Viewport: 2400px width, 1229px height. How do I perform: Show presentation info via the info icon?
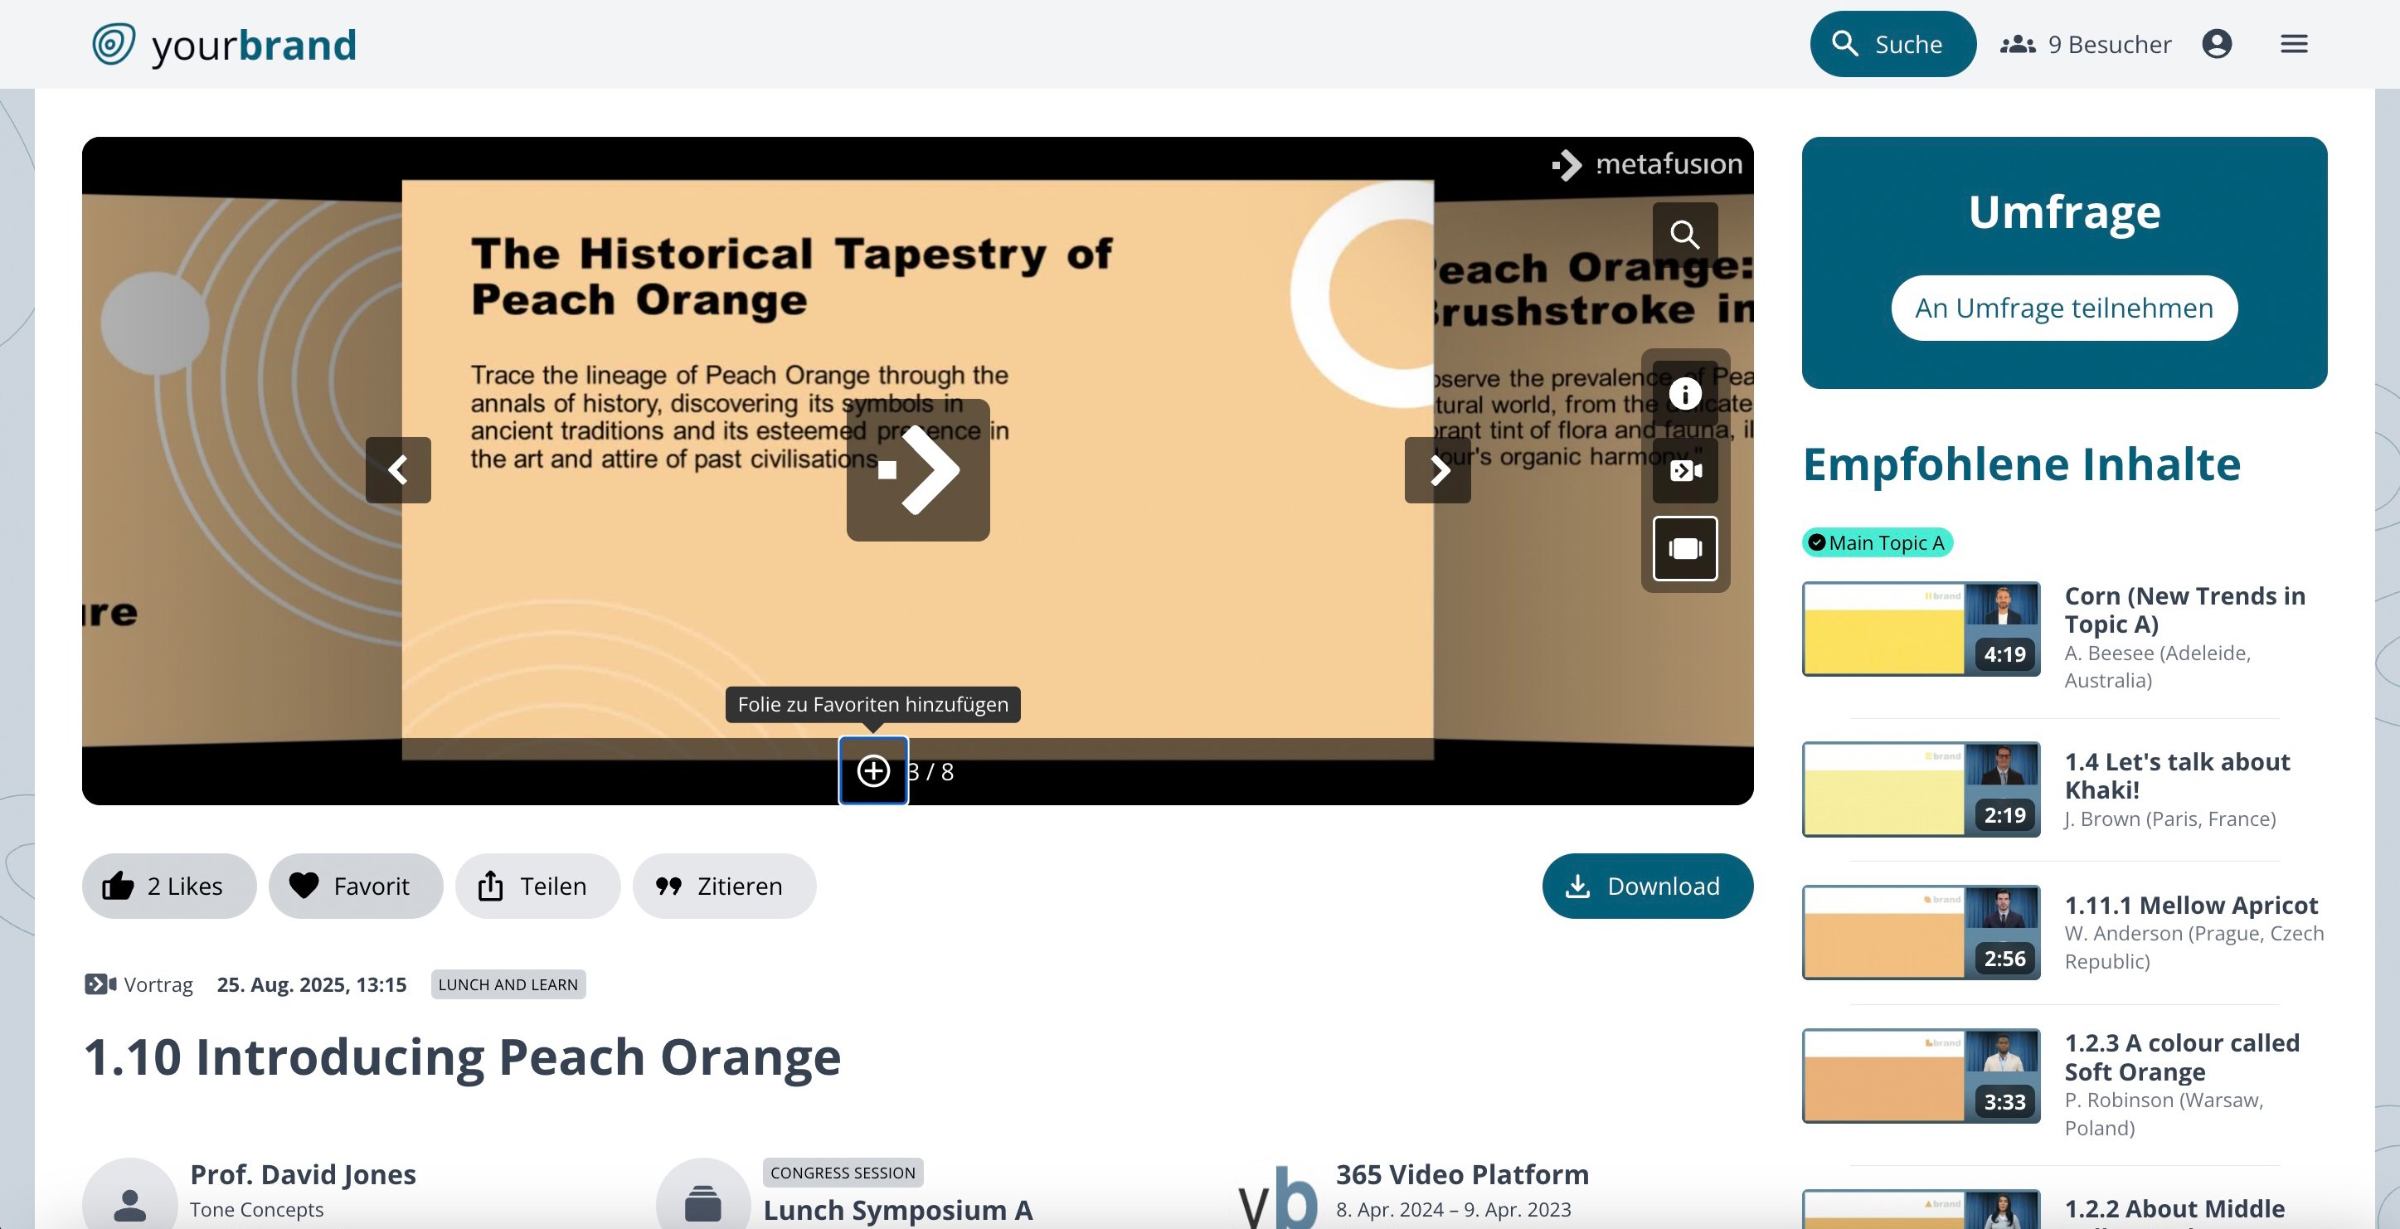tap(1684, 393)
